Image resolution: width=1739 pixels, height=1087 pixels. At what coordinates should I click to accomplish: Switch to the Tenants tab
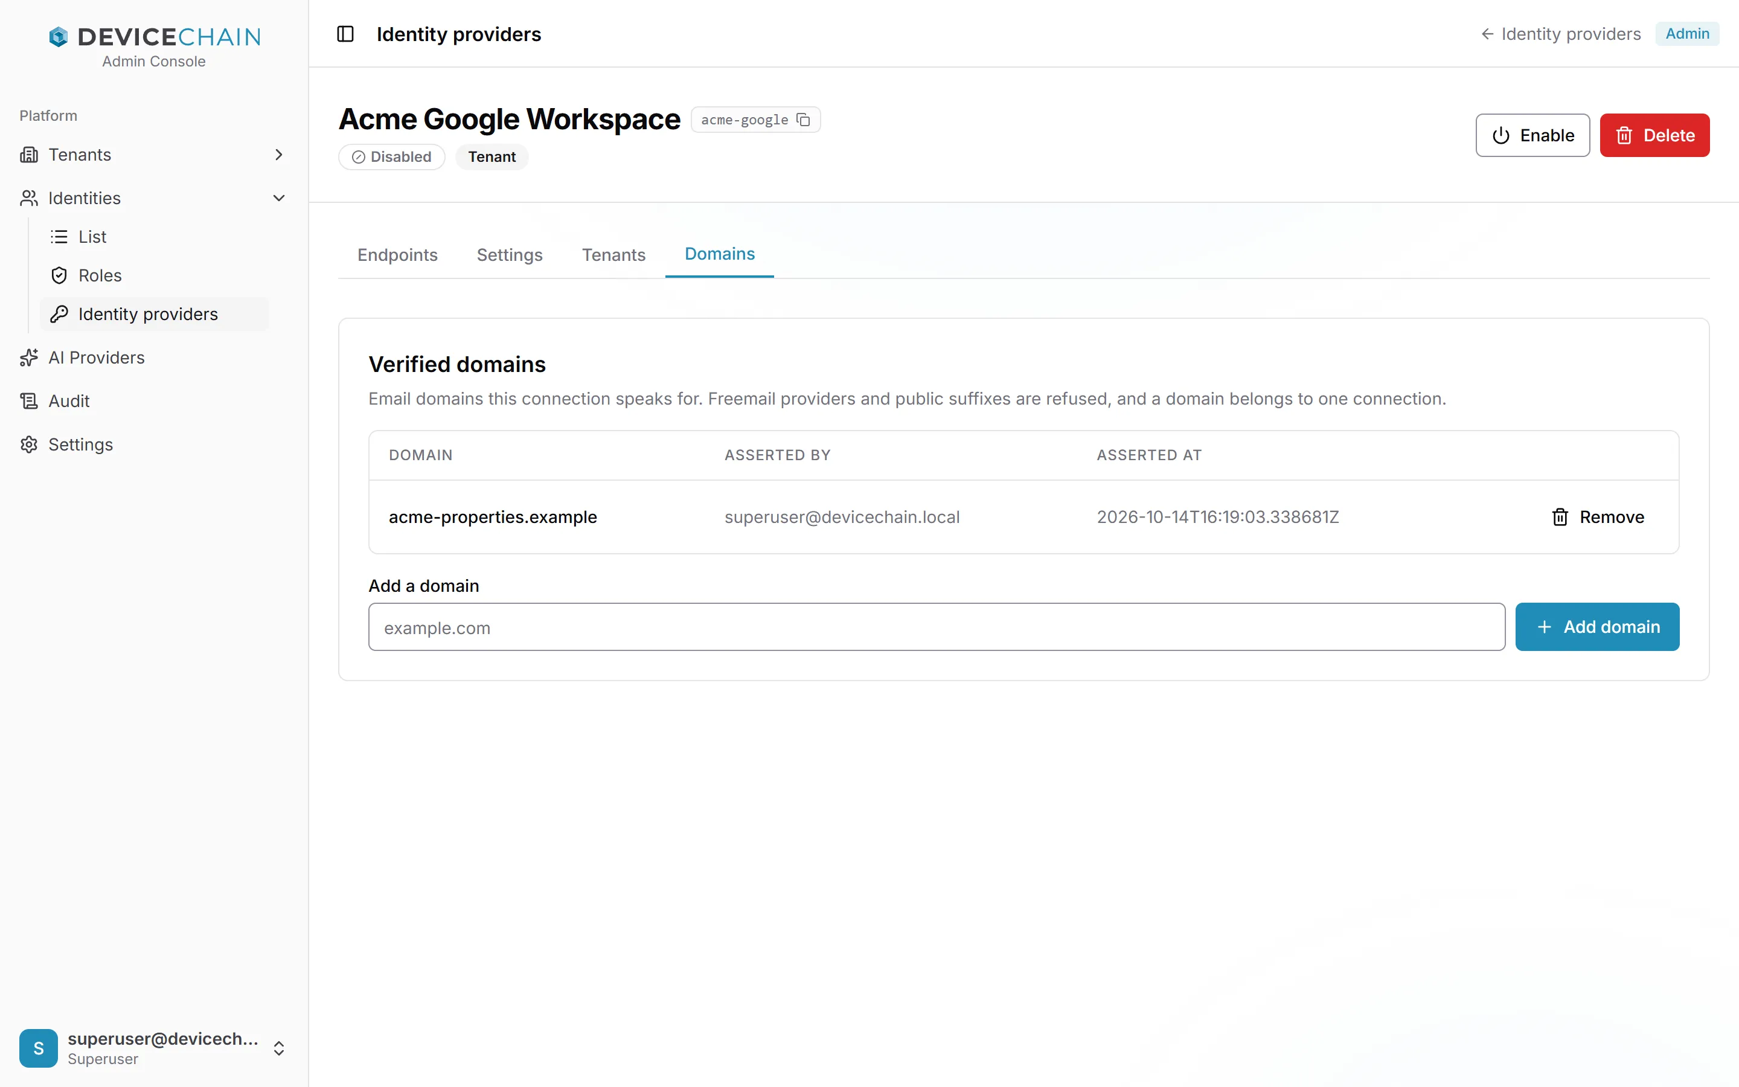[x=613, y=254]
